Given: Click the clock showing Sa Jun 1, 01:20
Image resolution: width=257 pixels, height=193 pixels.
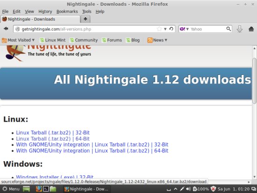Looking at the screenshot, I should 234,189.
